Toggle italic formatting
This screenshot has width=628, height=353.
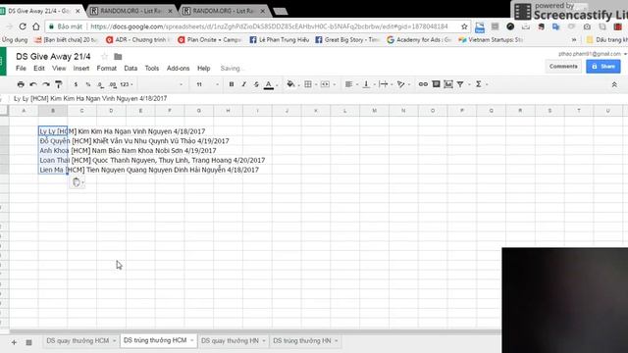pos(243,84)
